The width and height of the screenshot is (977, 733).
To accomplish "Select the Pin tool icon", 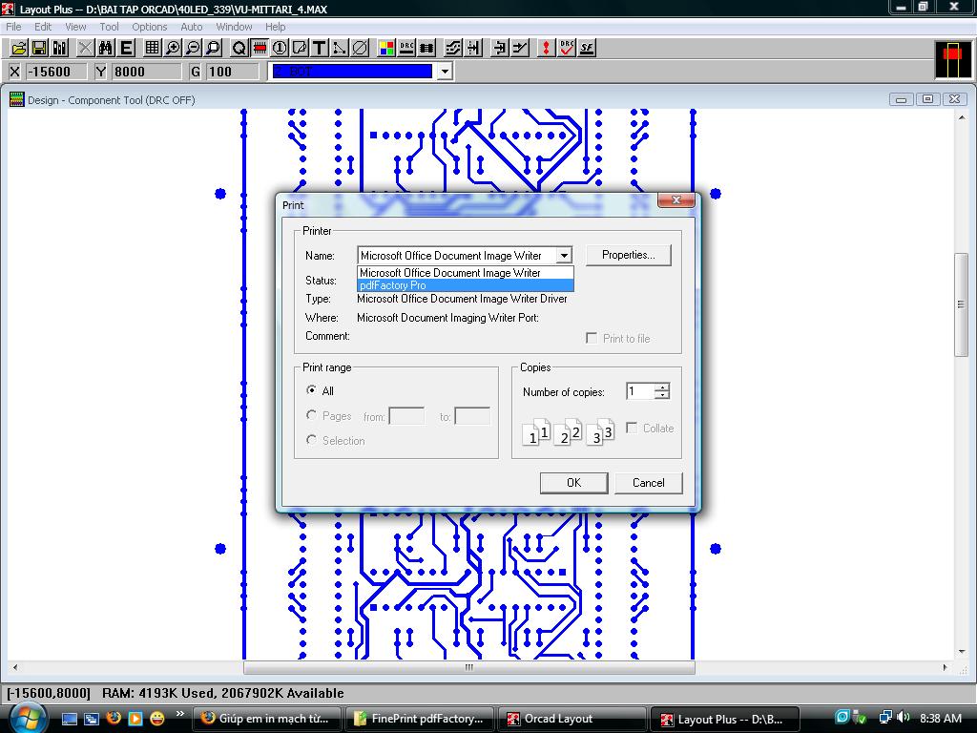I will pyautogui.click(x=280, y=48).
